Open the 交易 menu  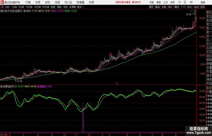tap(91, 2)
